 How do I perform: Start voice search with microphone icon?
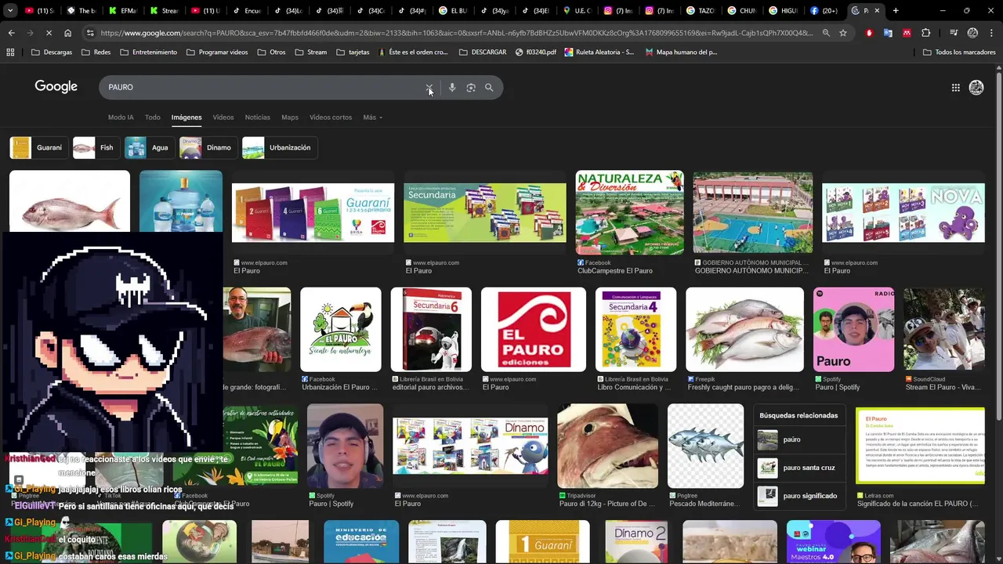pyautogui.click(x=452, y=88)
